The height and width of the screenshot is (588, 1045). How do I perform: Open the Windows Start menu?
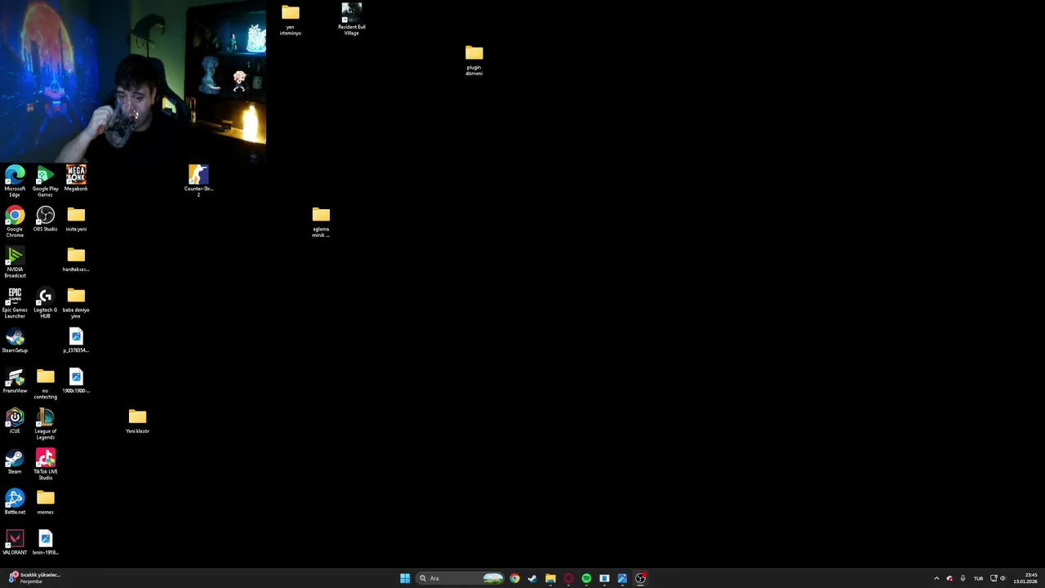[405, 578]
